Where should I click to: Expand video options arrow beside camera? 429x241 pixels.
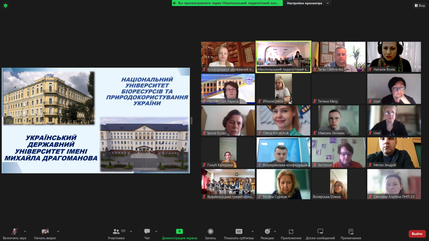58,231
